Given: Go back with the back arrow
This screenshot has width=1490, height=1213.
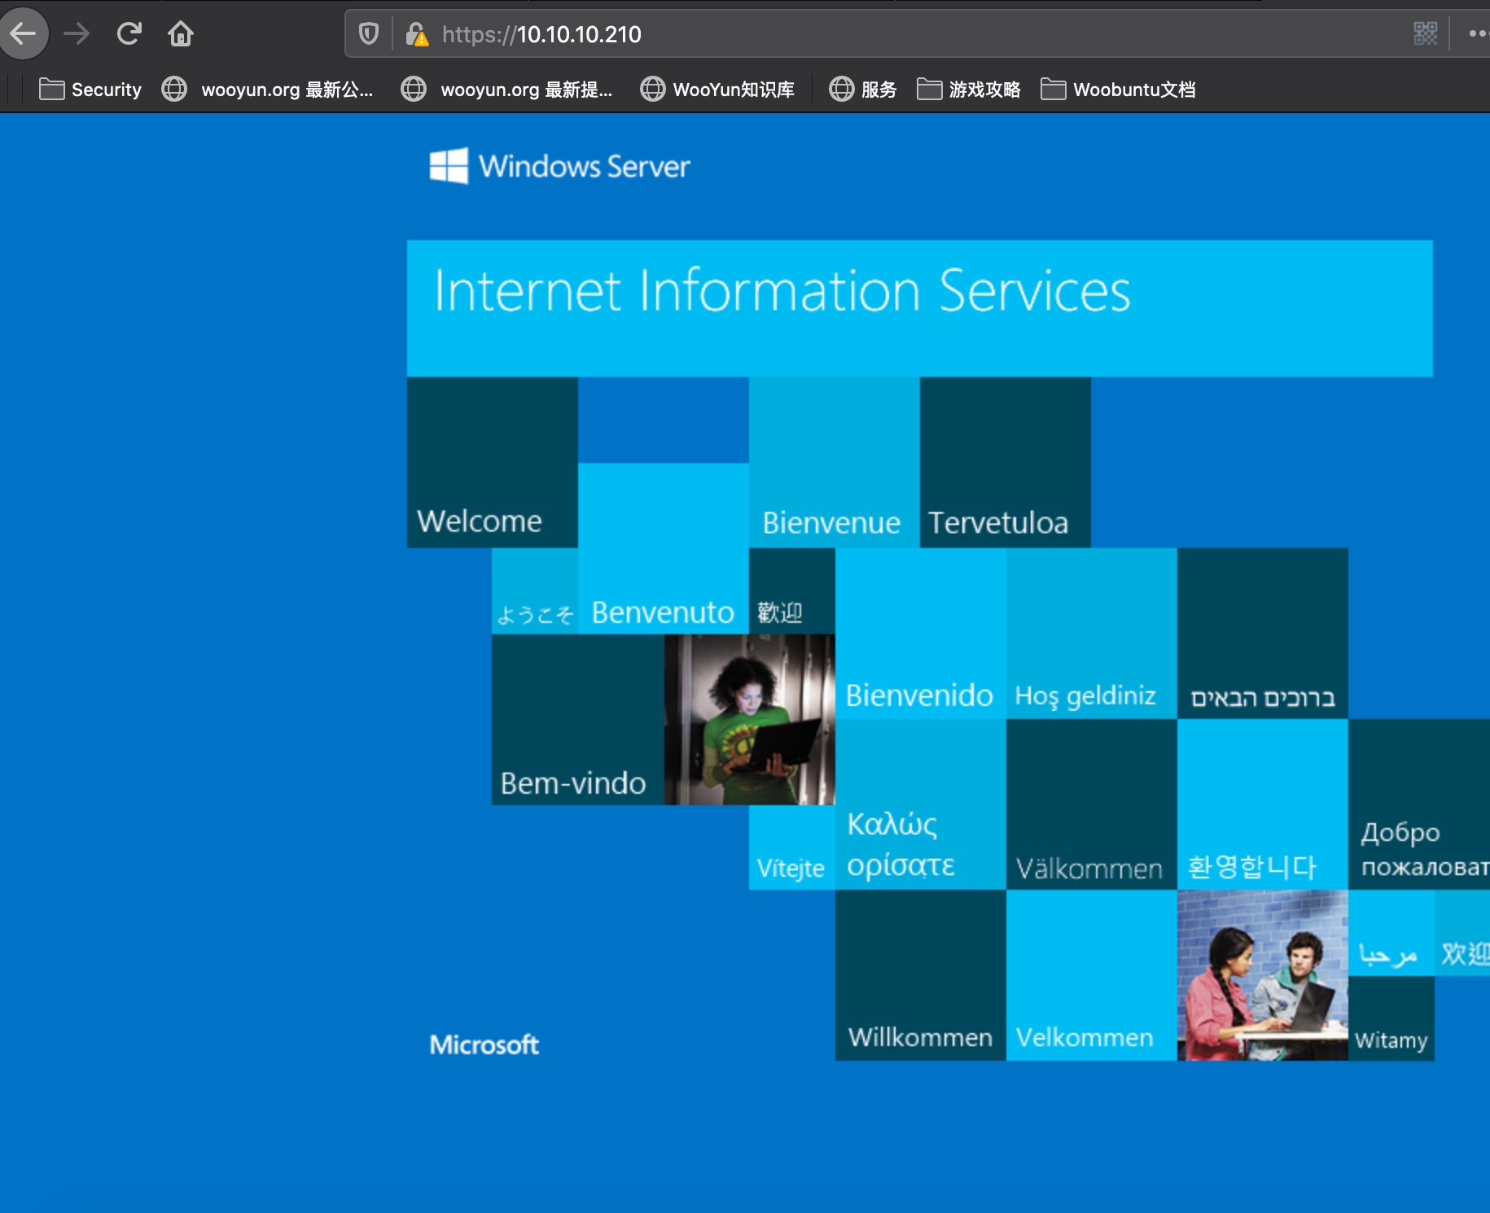Looking at the screenshot, I should click(23, 34).
